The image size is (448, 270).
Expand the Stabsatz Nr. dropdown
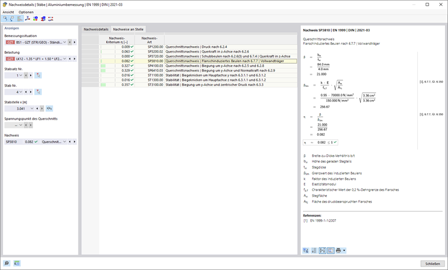click(21, 75)
